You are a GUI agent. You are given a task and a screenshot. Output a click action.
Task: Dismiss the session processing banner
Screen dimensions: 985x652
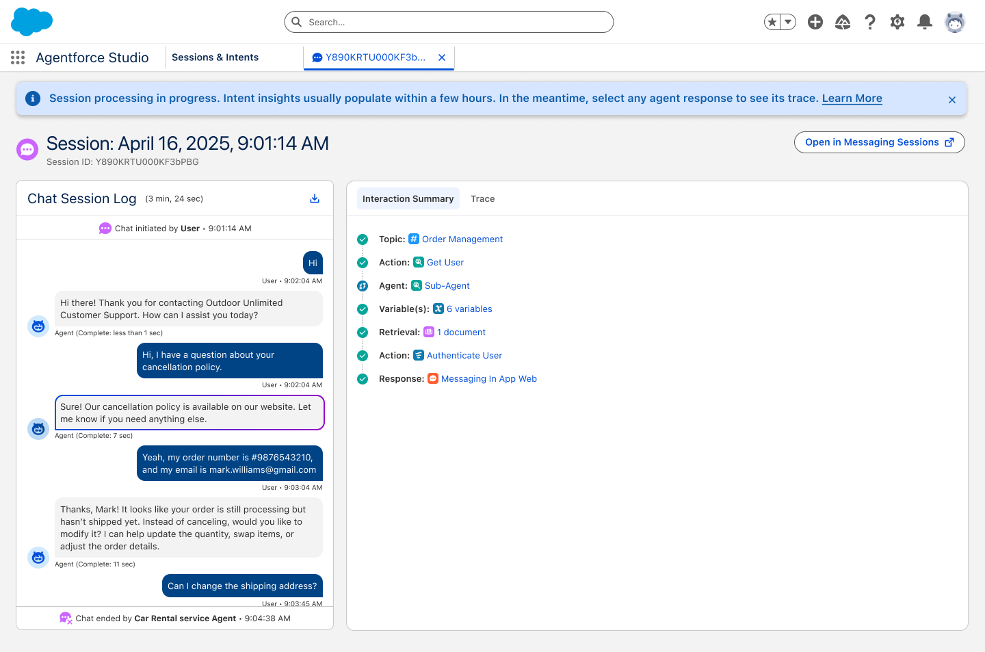pos(952,100)
